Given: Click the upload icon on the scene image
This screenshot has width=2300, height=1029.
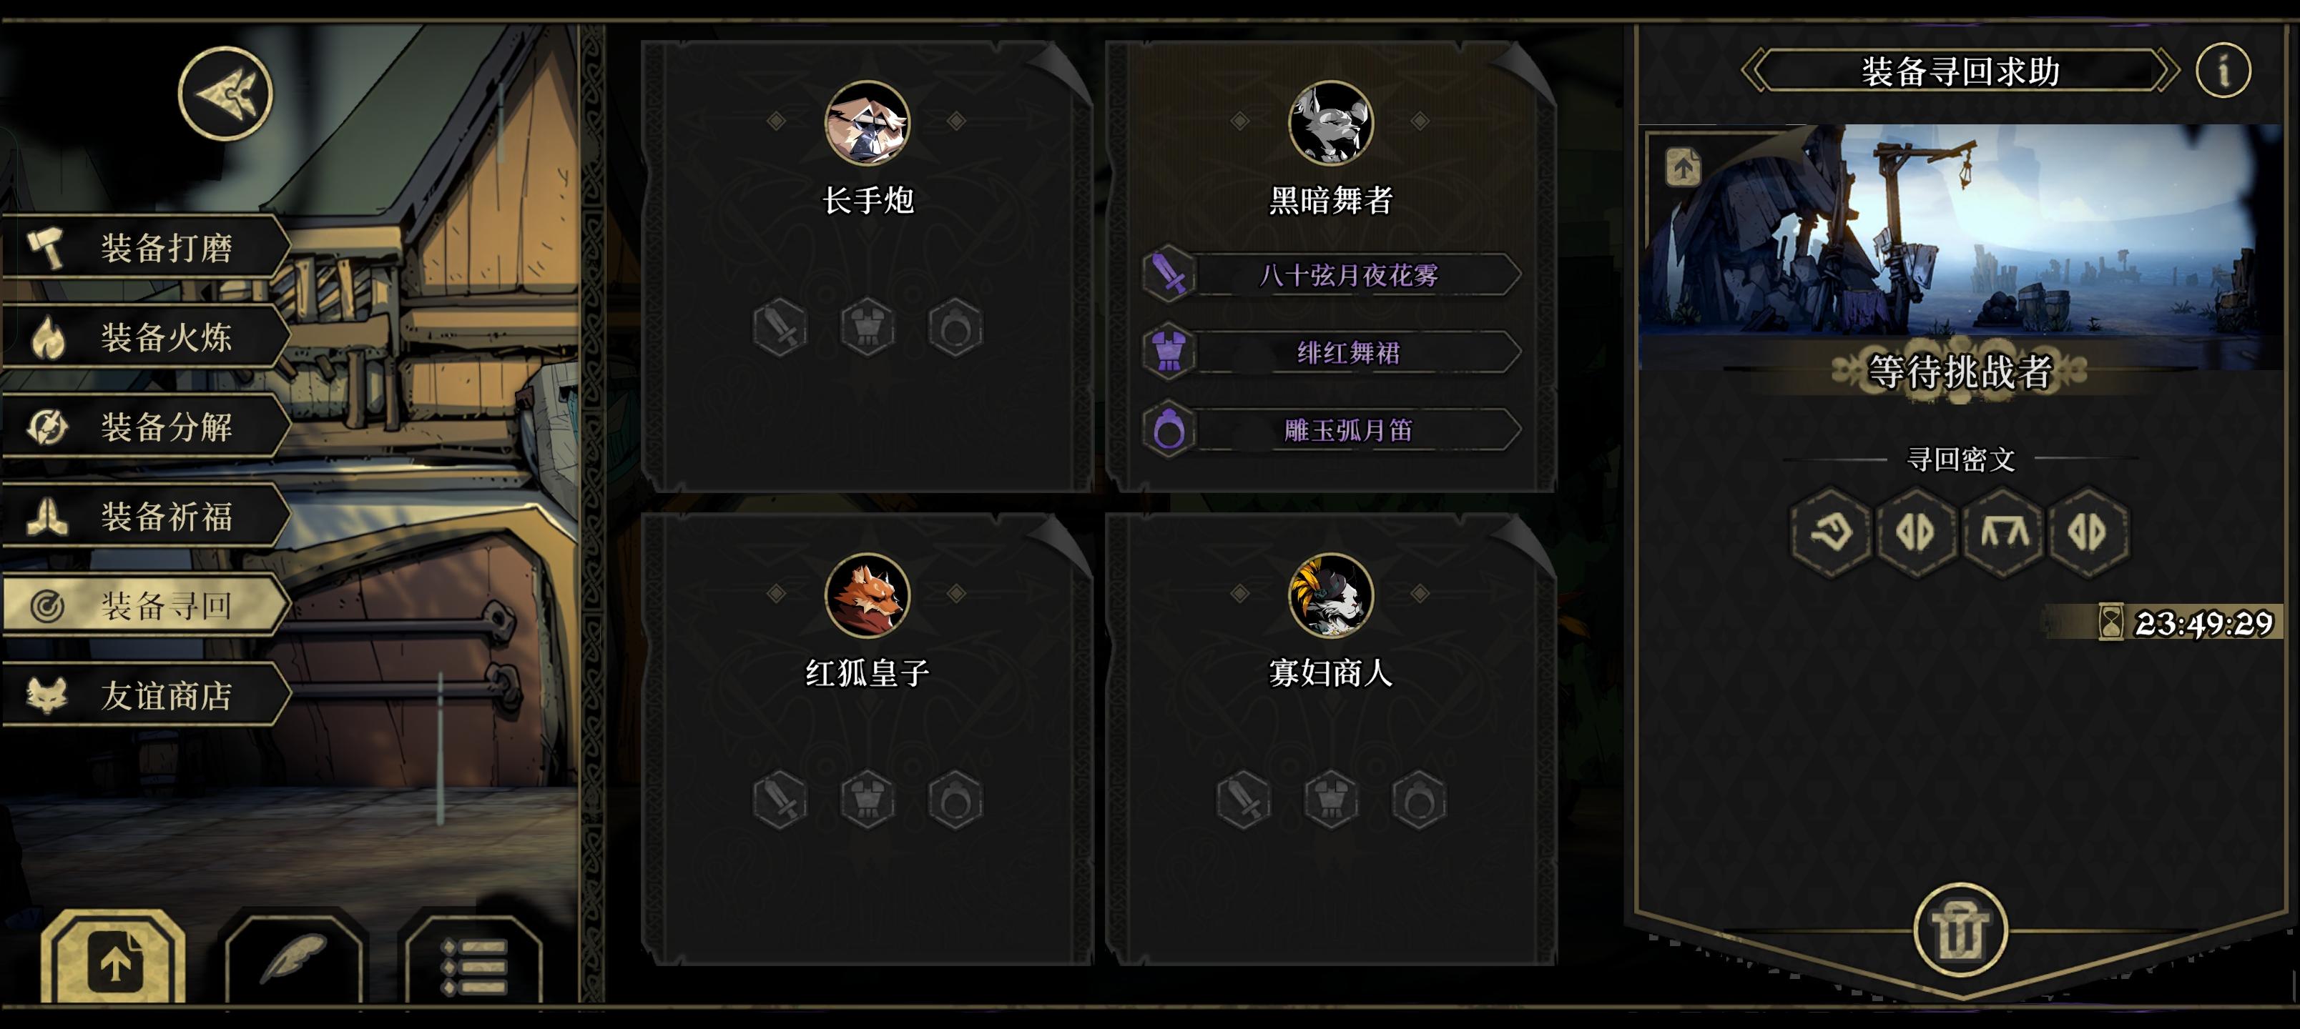Looking at the screenshot, I should click(x=1683, y=167).
